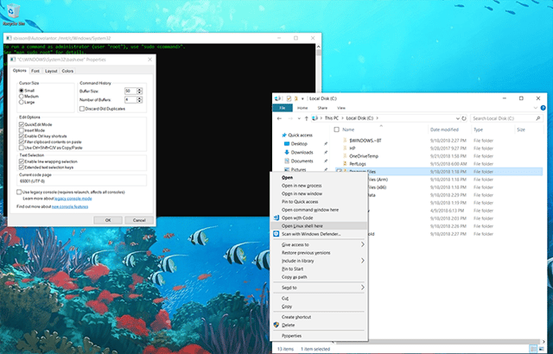This screenshot has width=553, height=354.
Task: Toggle Filter clipboard contents on paste
Action: [22, 142]
